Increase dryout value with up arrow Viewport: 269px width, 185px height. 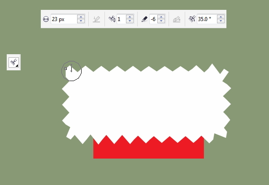click(x=161, y=17)
